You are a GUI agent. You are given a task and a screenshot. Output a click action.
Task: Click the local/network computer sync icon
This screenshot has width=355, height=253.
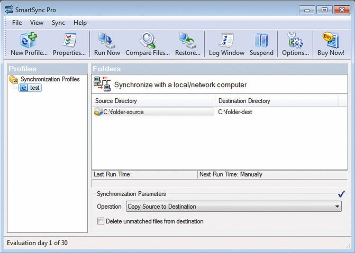(102, 84)
